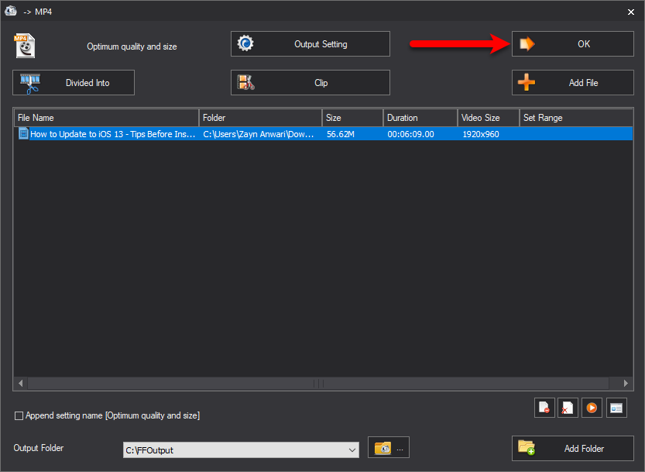Remove selected file with minus-page icon
Image resolution: width=645 pixels, height=472 pixels.
[544, 408]
